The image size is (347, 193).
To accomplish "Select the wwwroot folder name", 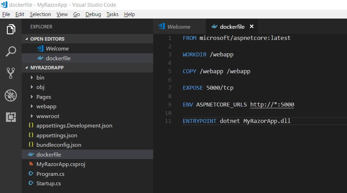I will coord(48,116).
